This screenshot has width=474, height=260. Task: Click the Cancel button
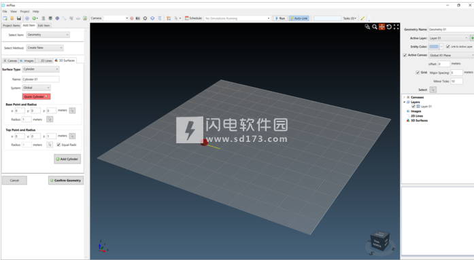14,181
